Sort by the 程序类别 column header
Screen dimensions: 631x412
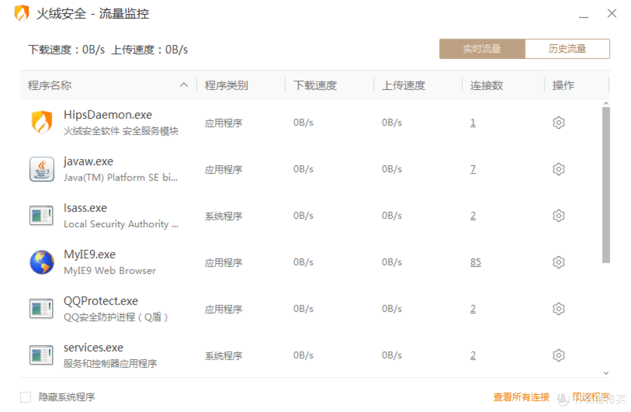tap(227, 85)
